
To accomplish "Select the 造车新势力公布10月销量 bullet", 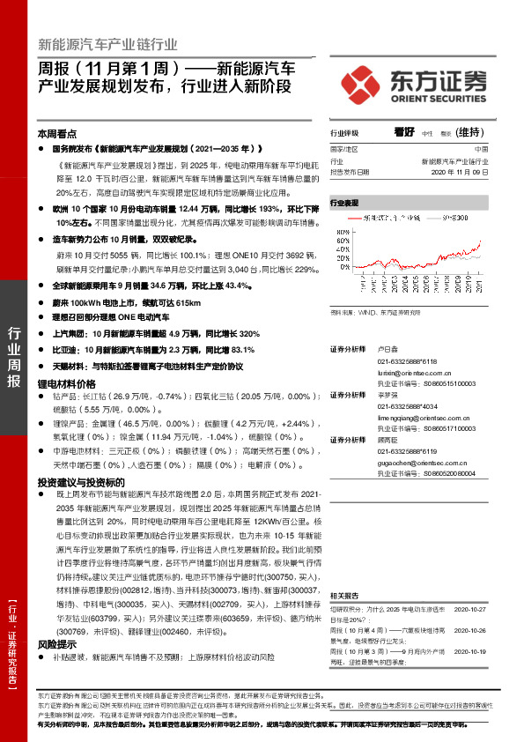I will 125,240.
